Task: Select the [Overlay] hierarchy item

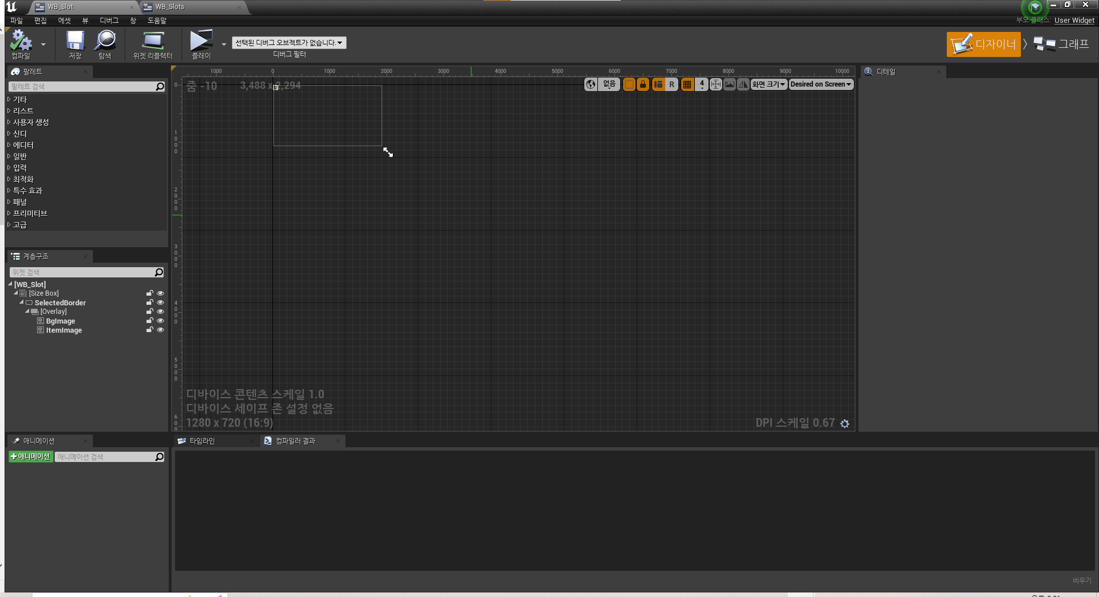Action: click(53, 312)
